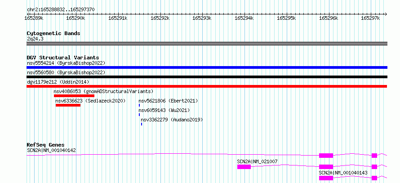Image resolution: width=400 pixels, height=183 pixels.
Task: Click the 165296k ruler label
Action: [329, 18]
